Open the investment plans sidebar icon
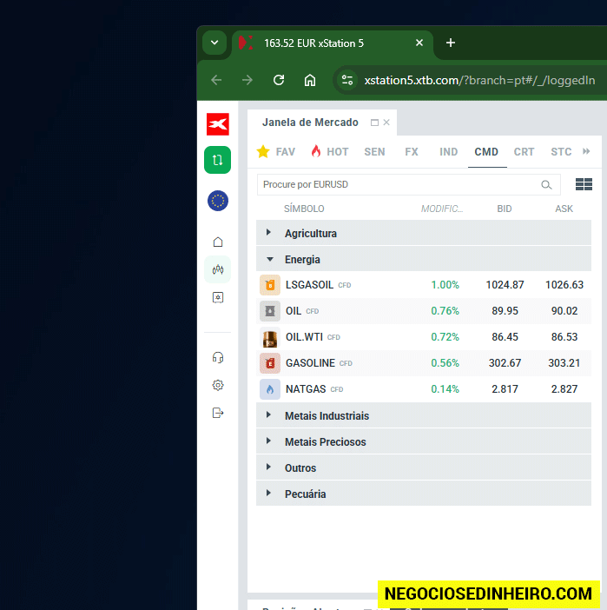Screen dimensions: 607x610 (218, 297)
